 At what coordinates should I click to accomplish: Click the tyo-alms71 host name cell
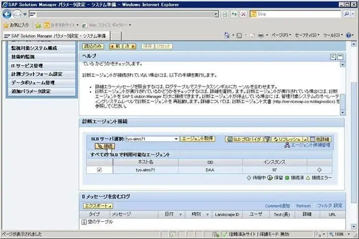tap(145, 170)
